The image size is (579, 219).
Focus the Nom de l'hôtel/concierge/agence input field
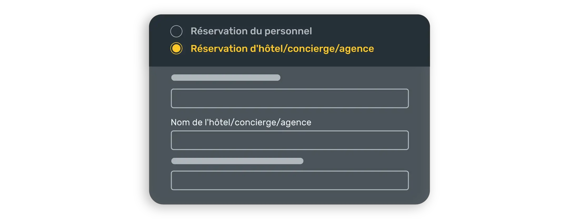[289, 140]
